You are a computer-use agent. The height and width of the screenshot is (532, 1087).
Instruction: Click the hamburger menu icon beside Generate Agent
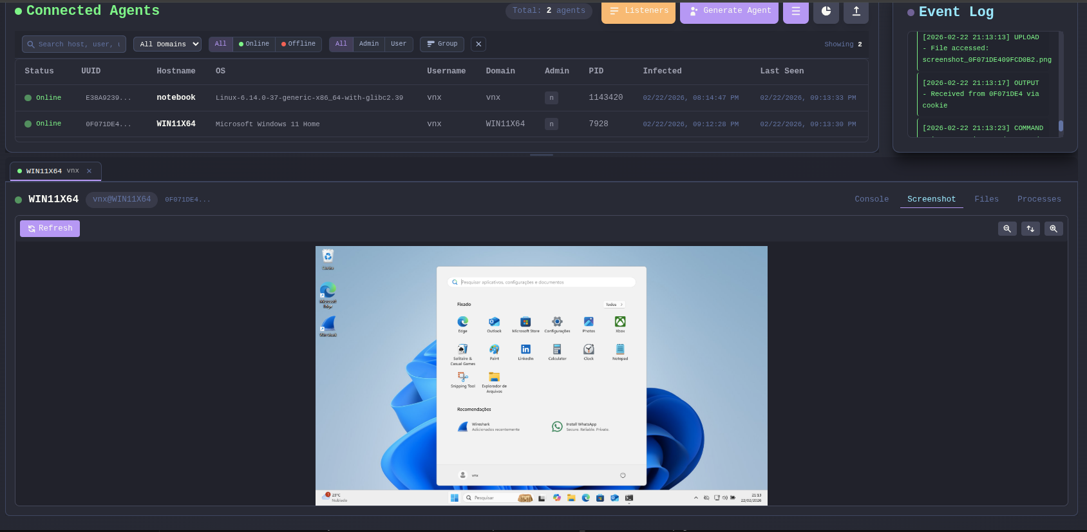pos(795,12)
